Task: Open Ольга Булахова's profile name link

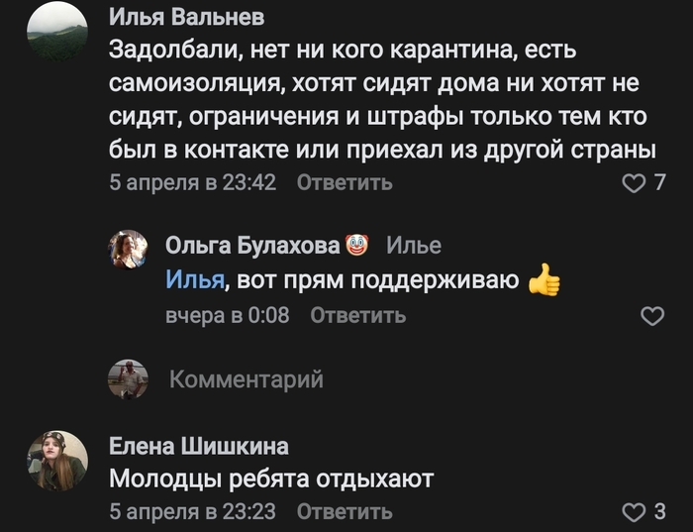Action: [x=252, y=245]
